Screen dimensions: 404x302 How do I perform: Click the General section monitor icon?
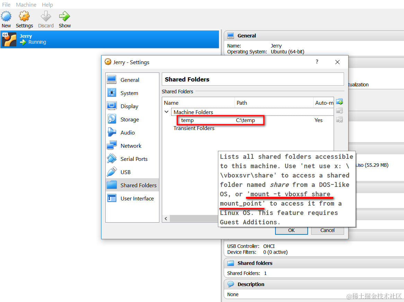[x=231, y=36]
